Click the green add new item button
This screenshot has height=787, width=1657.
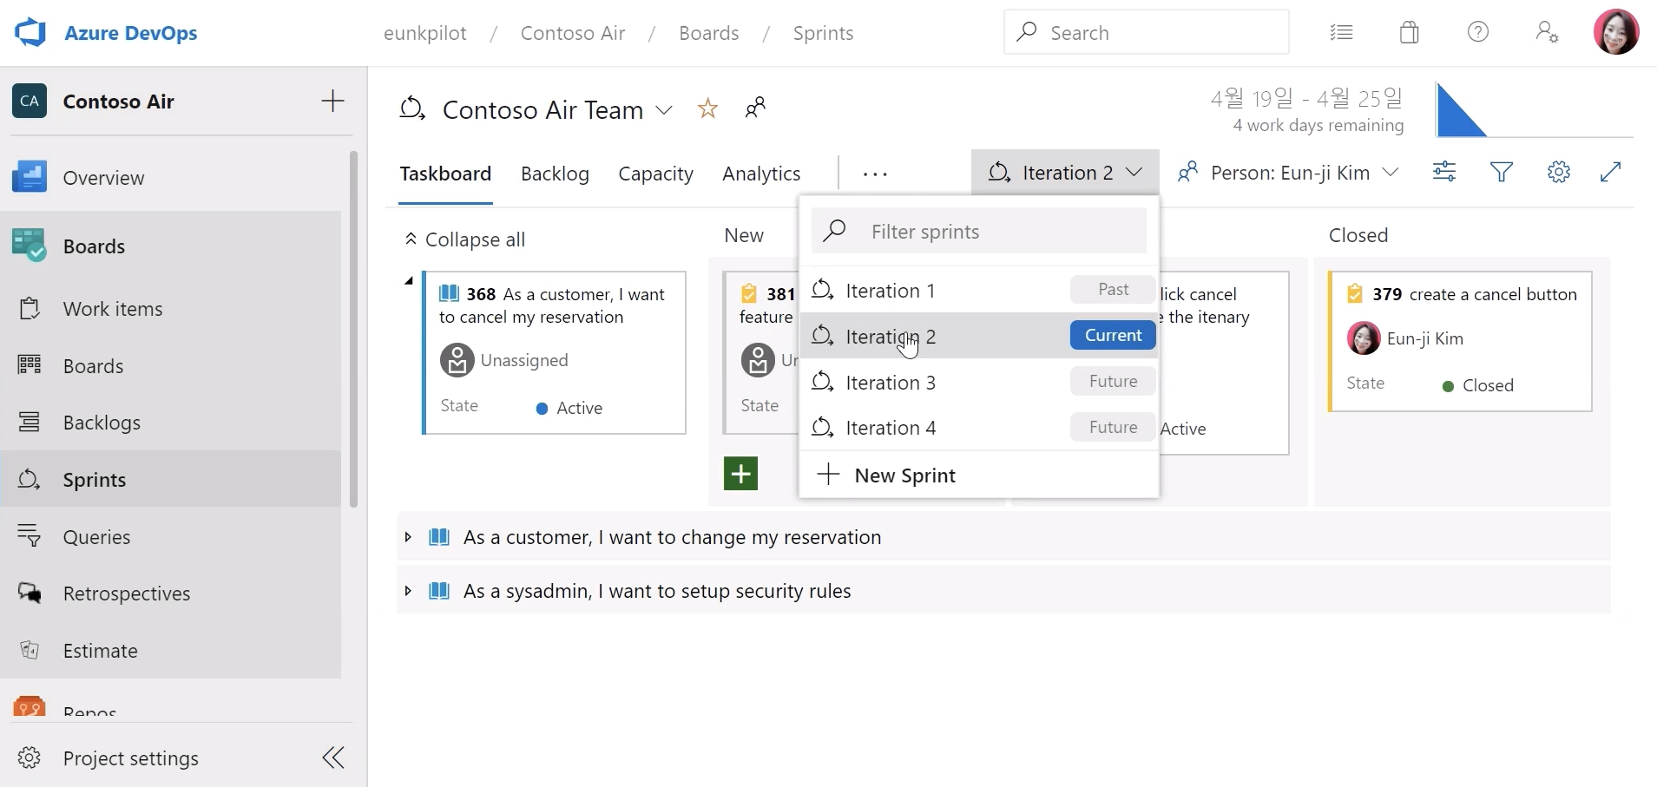point(740,474)
